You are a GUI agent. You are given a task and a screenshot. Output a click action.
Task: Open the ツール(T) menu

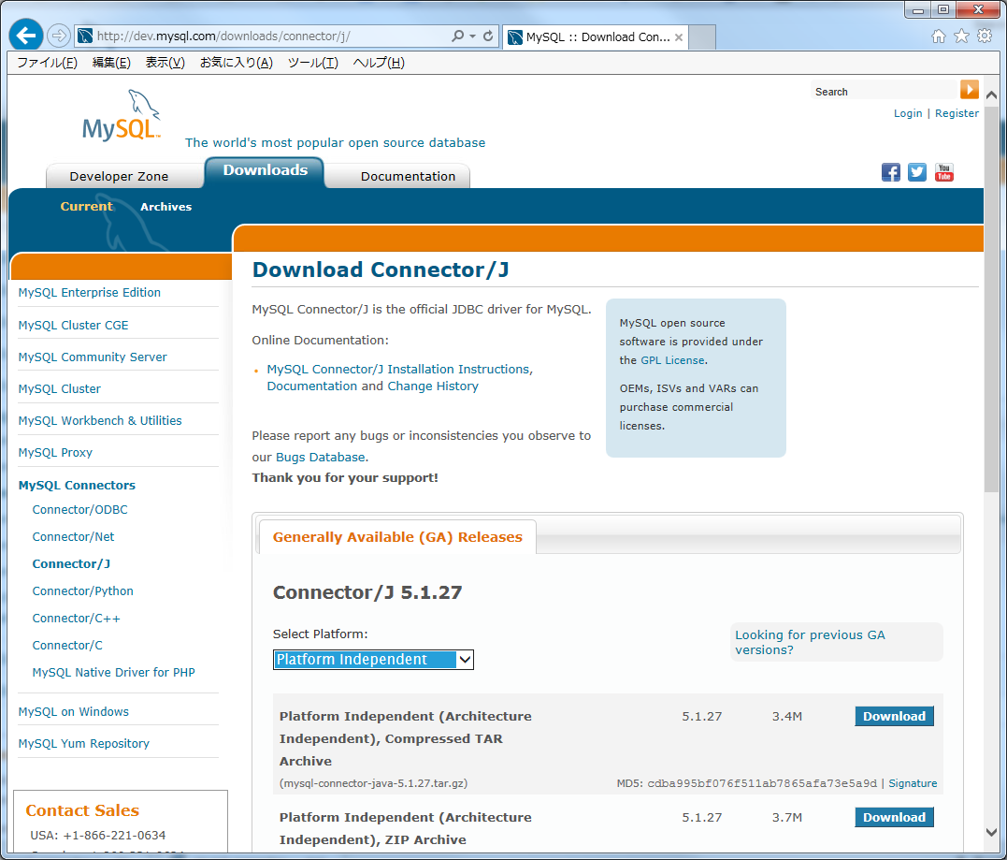point(313,63)
